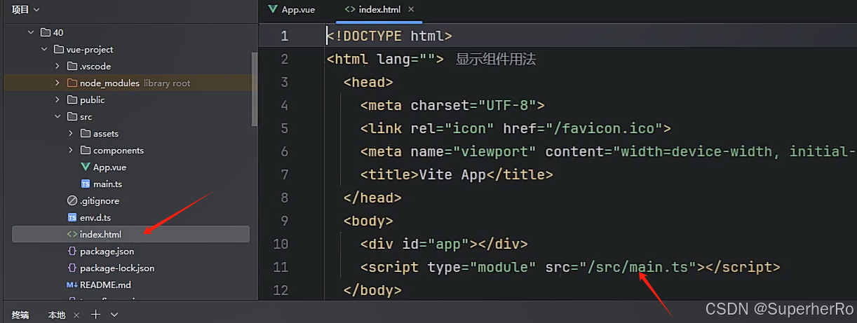The height and width of the screenshot is (323, 857).
Task: Close the 本地 terminal tab
Action: 76,315
